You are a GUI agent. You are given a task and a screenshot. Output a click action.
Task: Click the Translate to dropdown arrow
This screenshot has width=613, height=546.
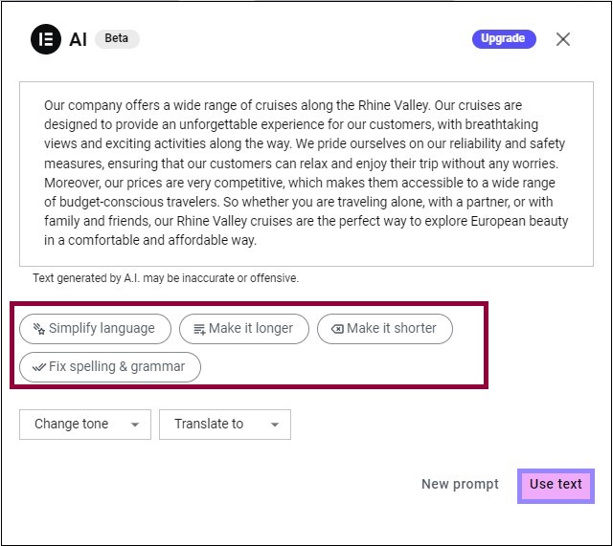click(x=275, y=425)
